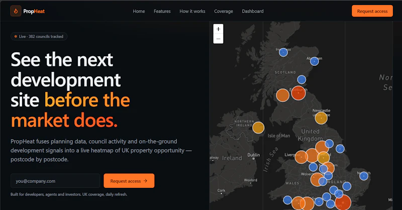Viewport: 402px width, 210px height.
Task: Click the Request access button beside email field
Action: (x=129, y=181)
